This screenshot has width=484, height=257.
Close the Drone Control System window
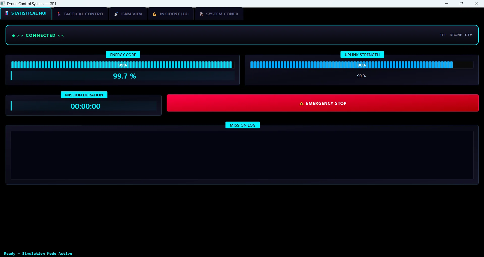pos(476,4)
